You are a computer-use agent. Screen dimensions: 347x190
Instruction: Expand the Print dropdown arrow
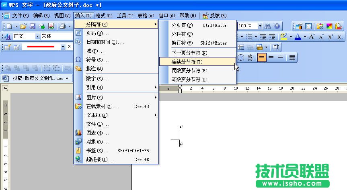[70, 27]
